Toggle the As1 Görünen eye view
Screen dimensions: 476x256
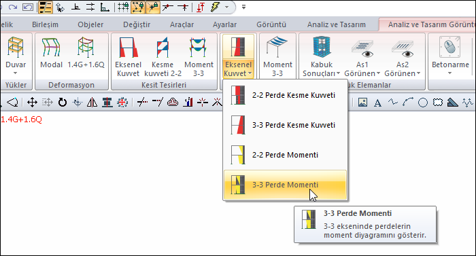point(362,56)
